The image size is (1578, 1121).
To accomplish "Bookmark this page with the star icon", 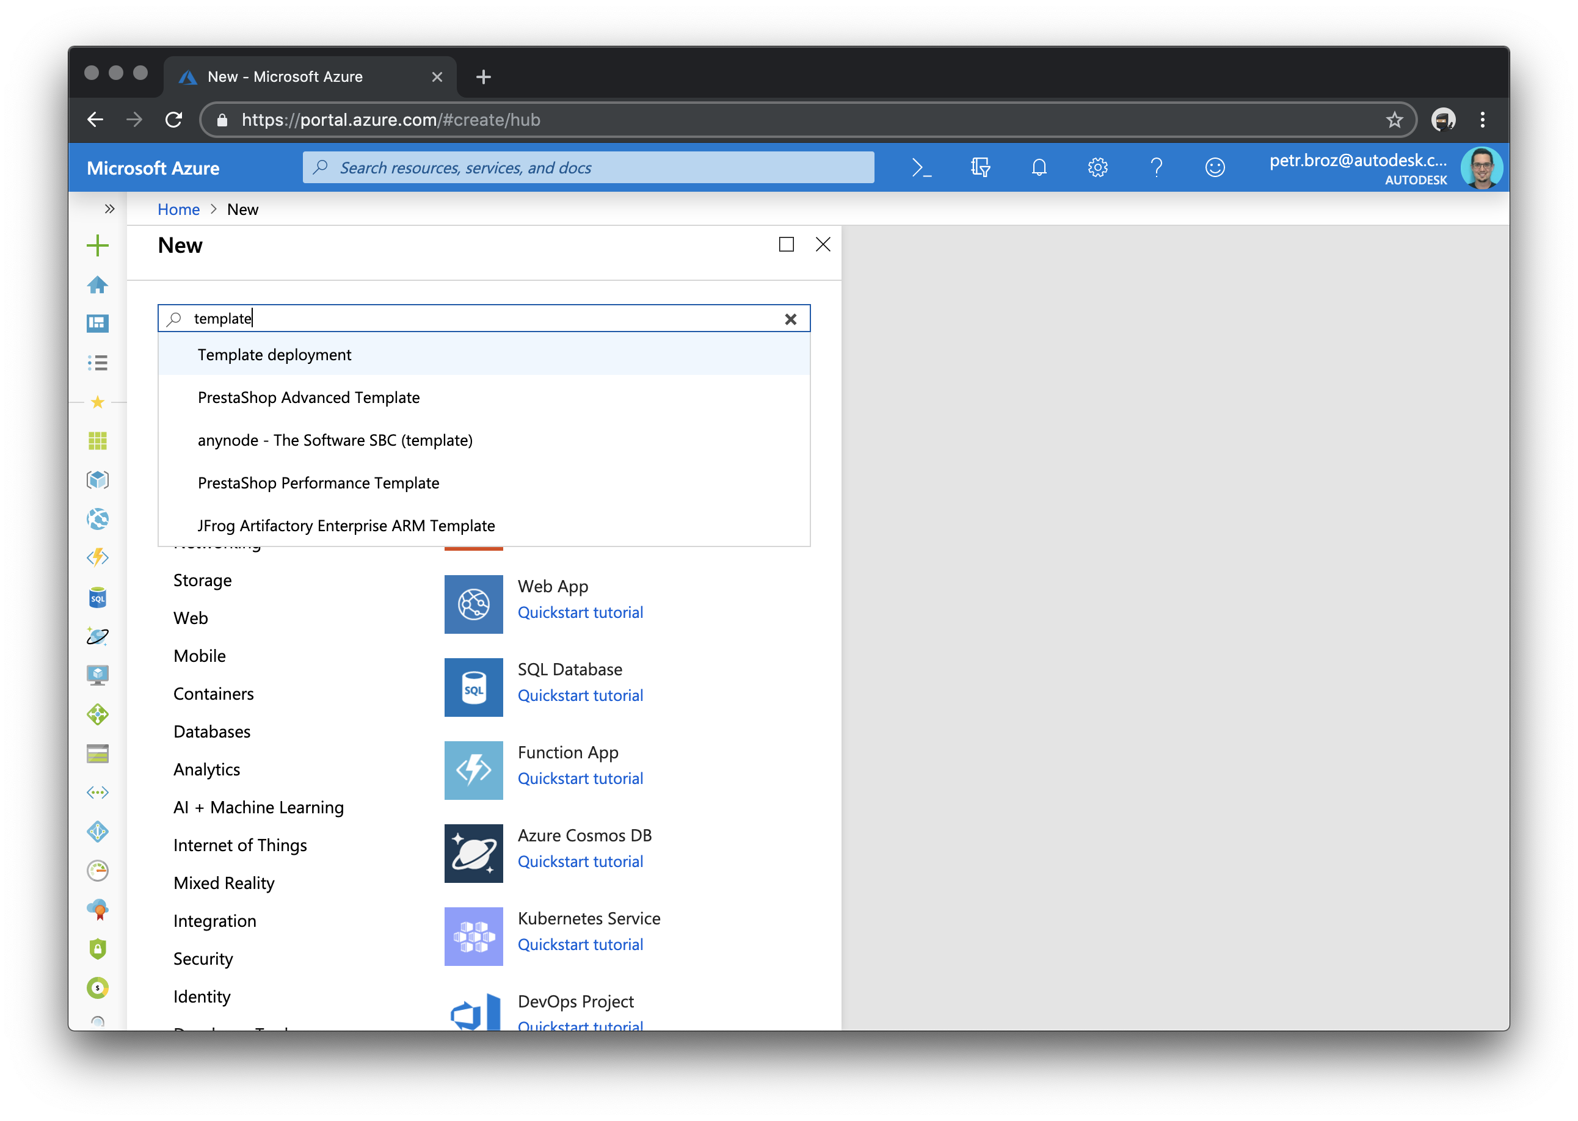I will pyautogui.click(x=1394, y=120).
